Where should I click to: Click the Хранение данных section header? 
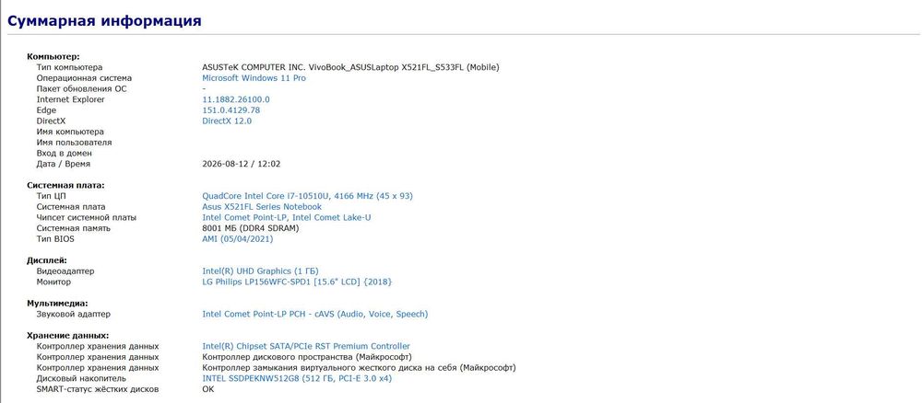coord(68,336)
